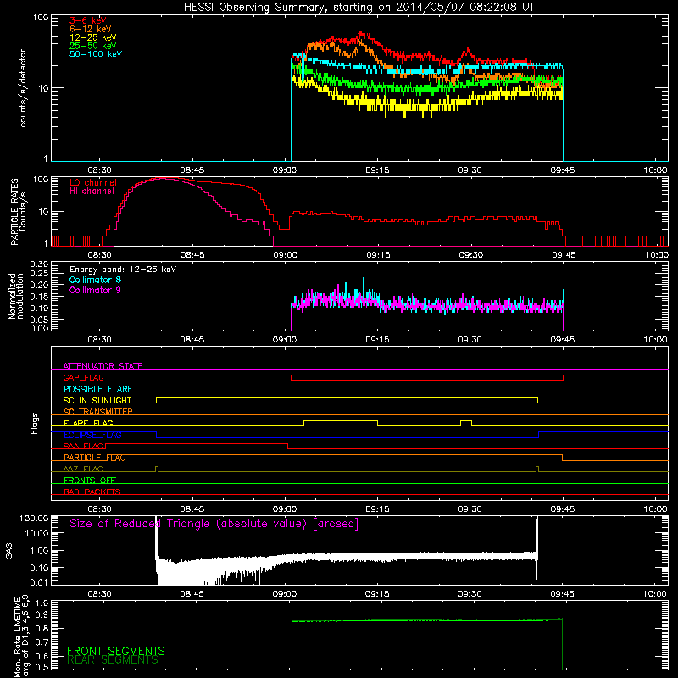Click the 08:45 tick label under particle rates plot
Image resolution: width=678 pixels, height=678 pixels.
tap(192, 255)
